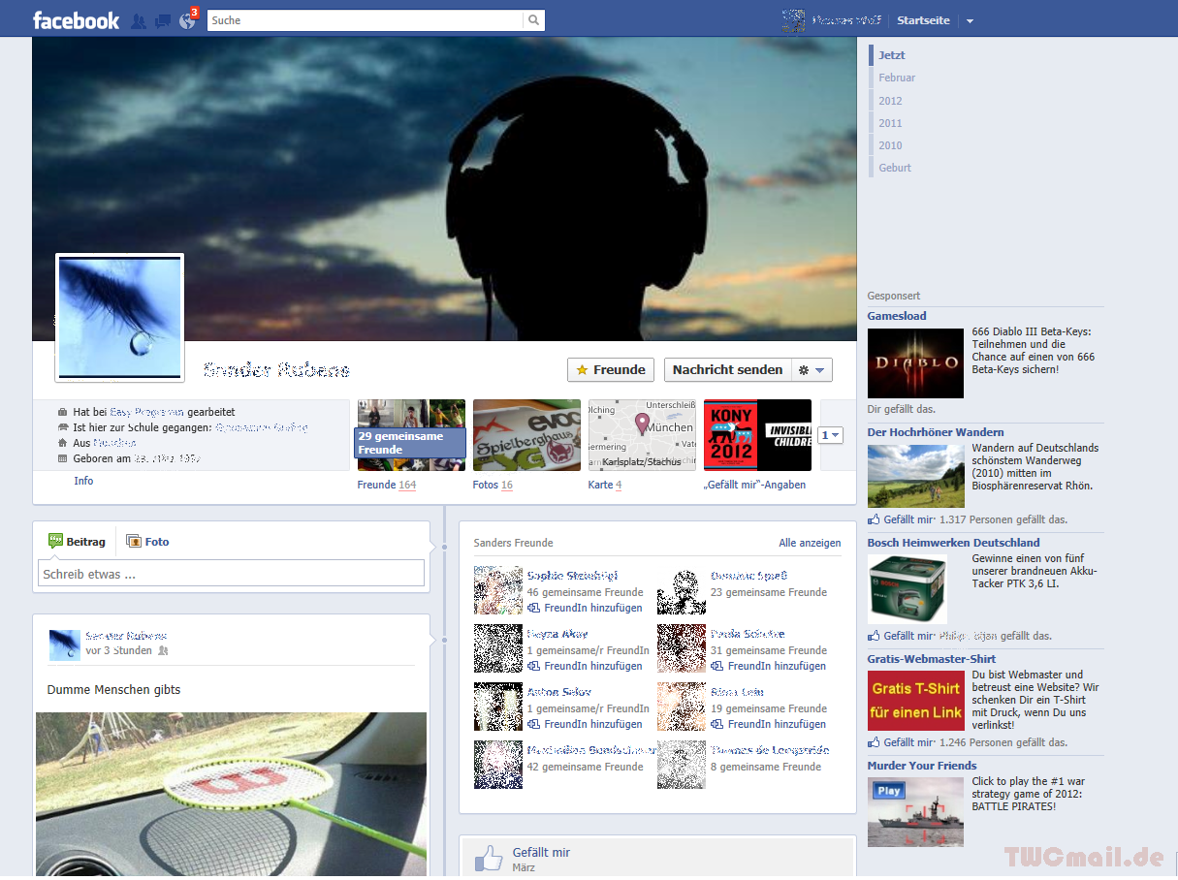This screenshot has height=880, width=1178.
Task: Click the Play button on Battle Pirates ad
Action: (889, 791)
